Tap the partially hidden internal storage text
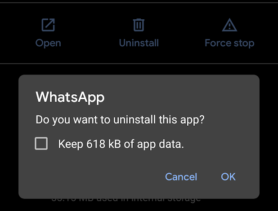 click(126, 198)
